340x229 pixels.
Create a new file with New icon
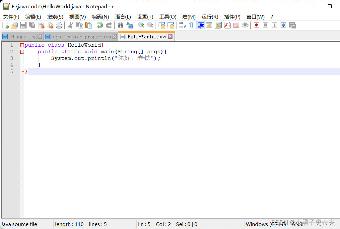[5, 25]
